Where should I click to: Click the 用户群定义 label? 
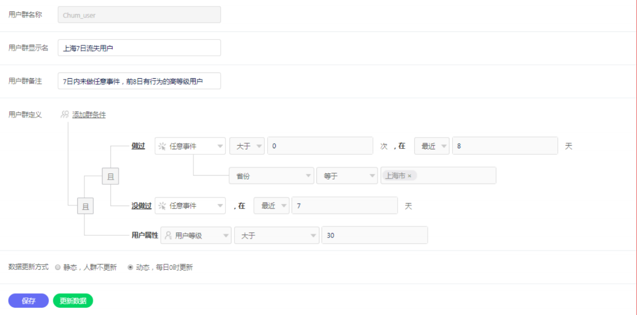(25, 114)
